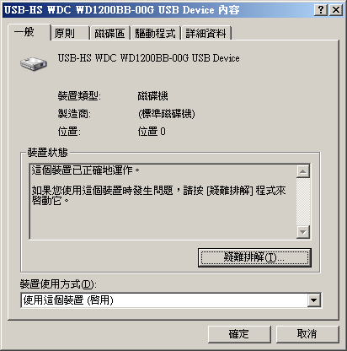This screenshot has height=351, width=347.
Task: Click the question mark help button
Action: click(x=321, y=10)
